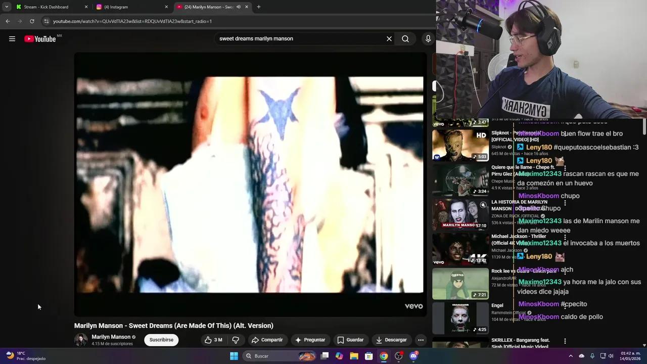
Task: Click the video player to pause
Action: 250,185
